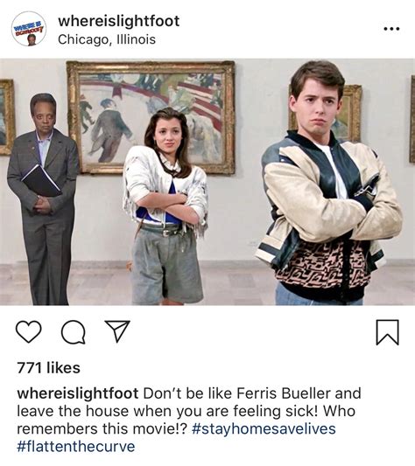Open the three-dot options menu
This screenshot has height=466, width=415.
pos(391,29)
